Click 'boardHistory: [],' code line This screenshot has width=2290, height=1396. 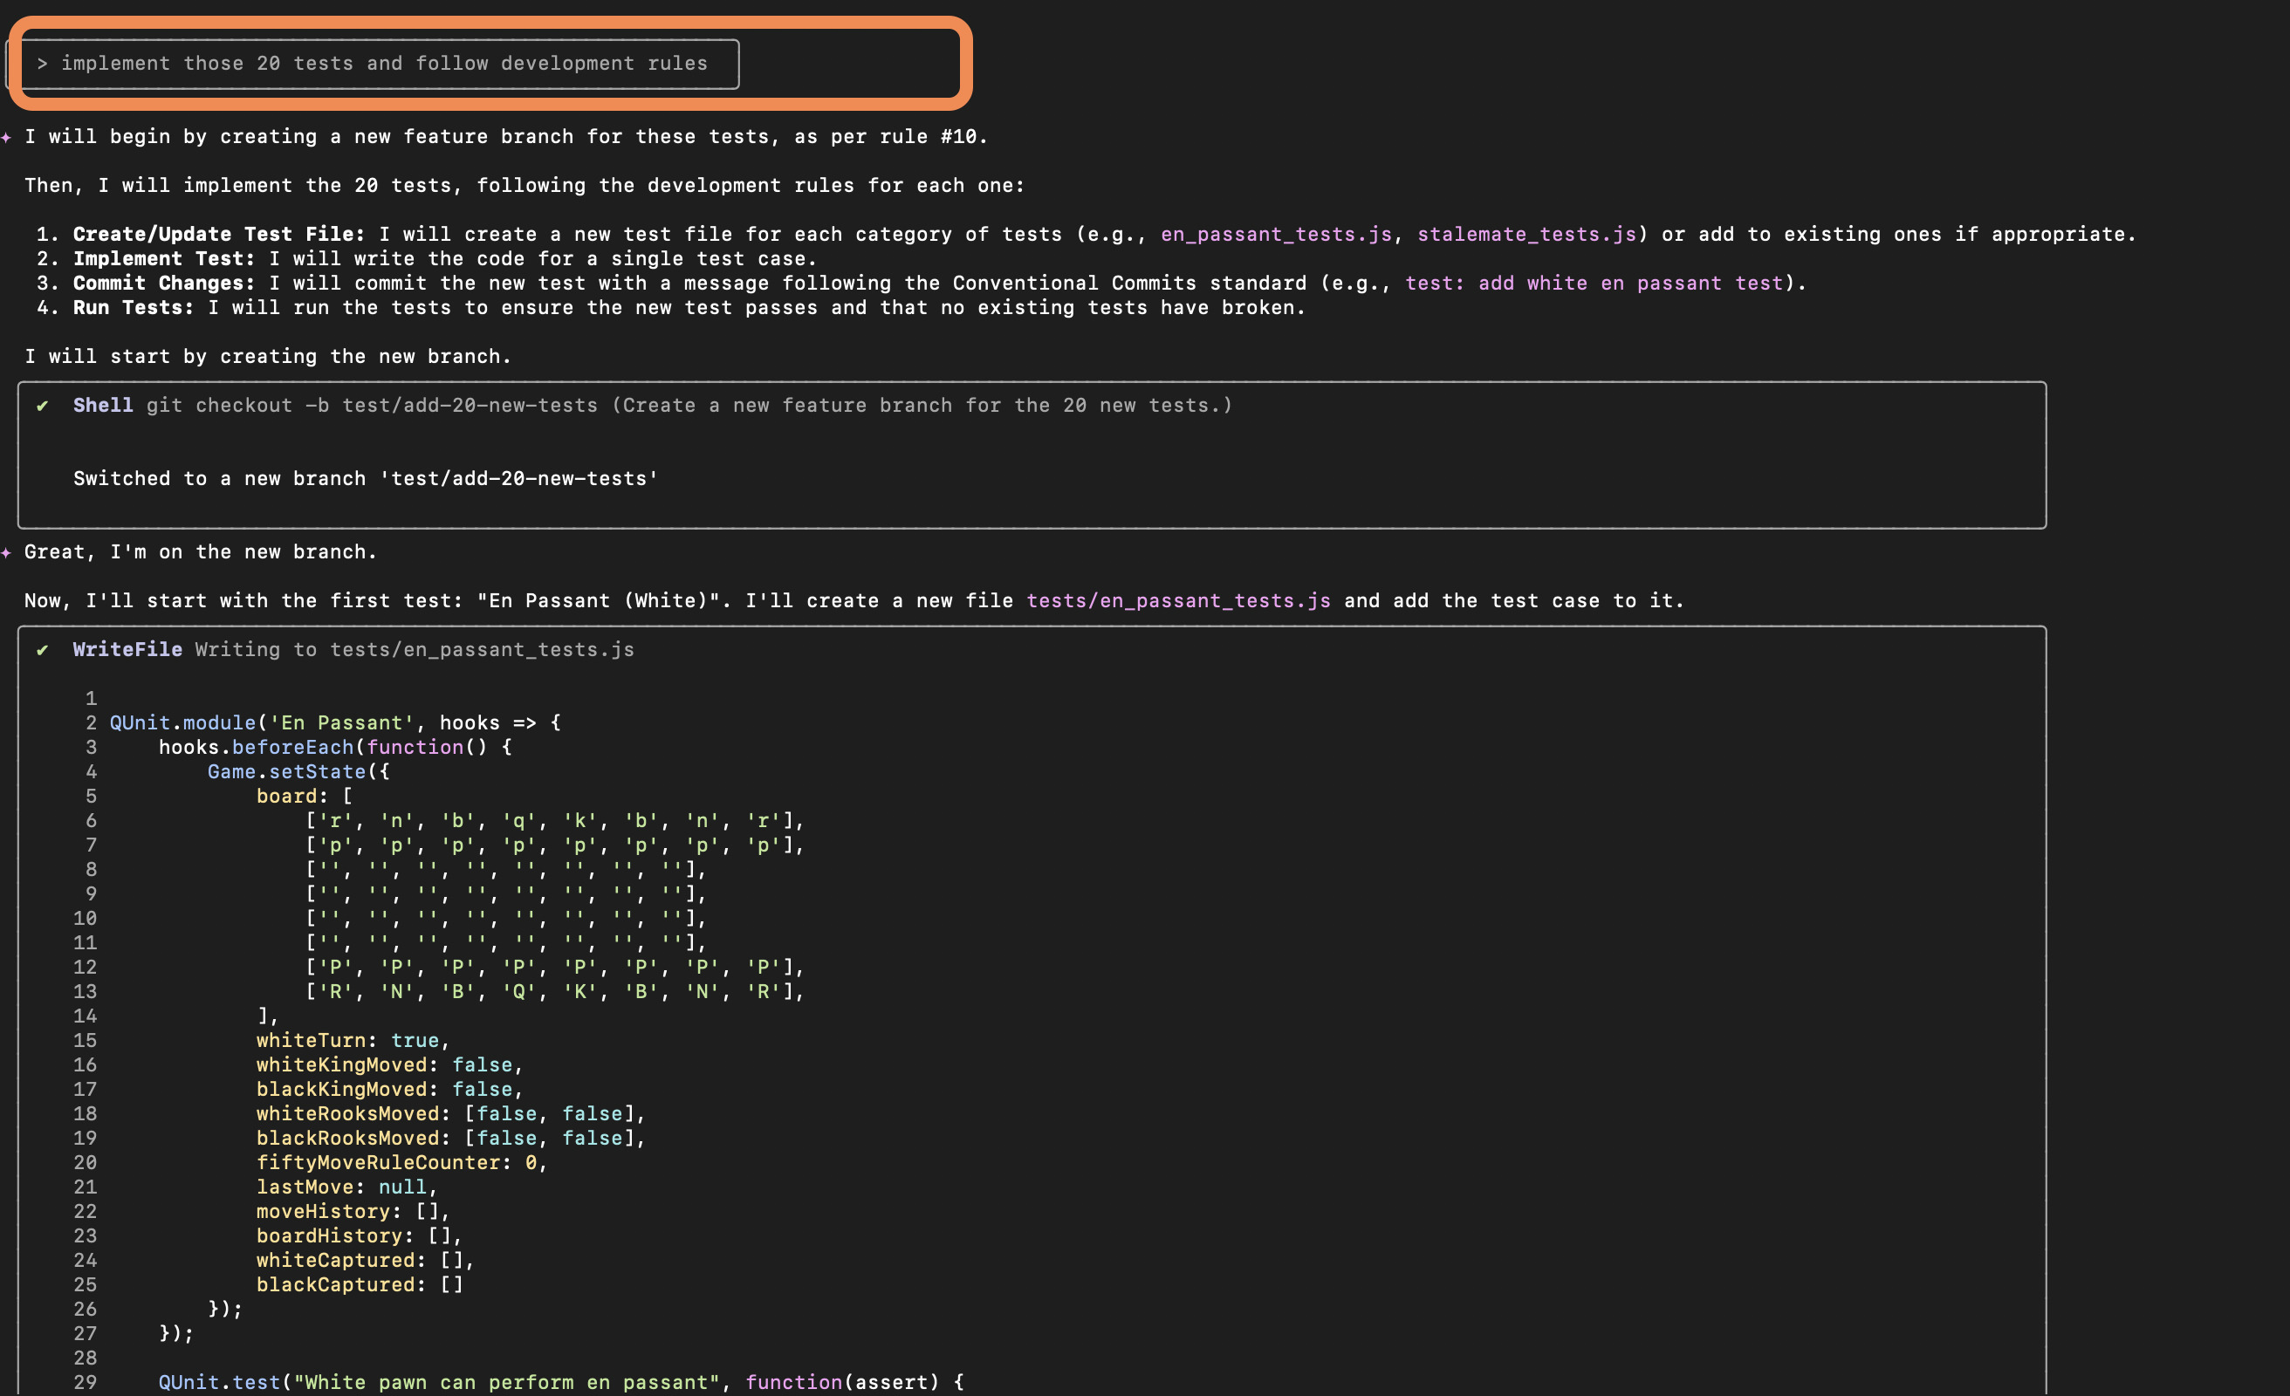[360, 1236]
